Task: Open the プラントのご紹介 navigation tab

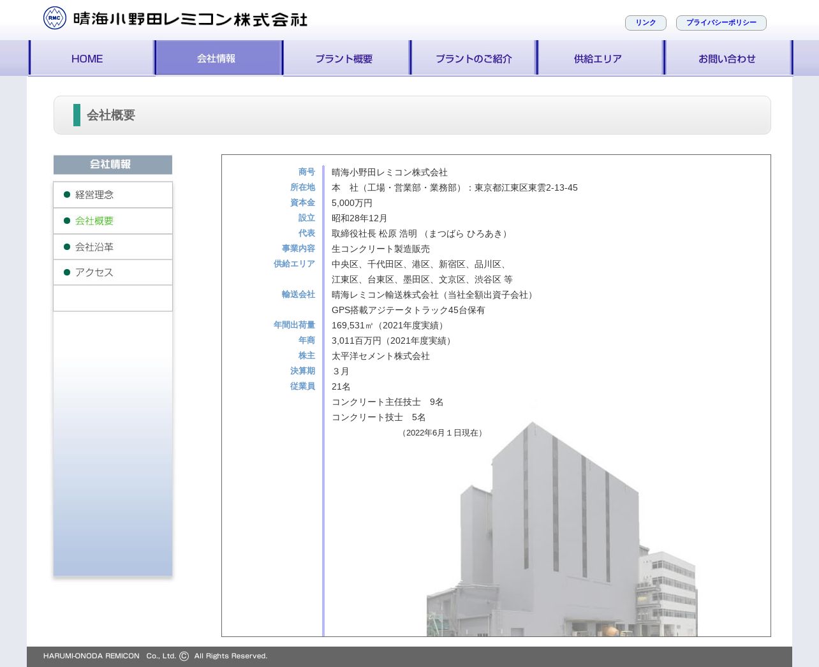Action: click(x=473, y=58)
